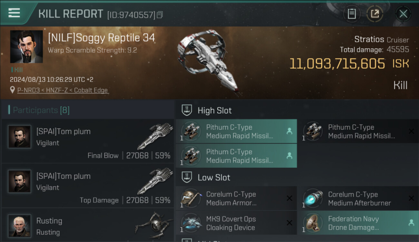Image resolution: width=419 pixels, height=242 pixels.
Task: Share the kill report externally
Action: pos(375,14)
